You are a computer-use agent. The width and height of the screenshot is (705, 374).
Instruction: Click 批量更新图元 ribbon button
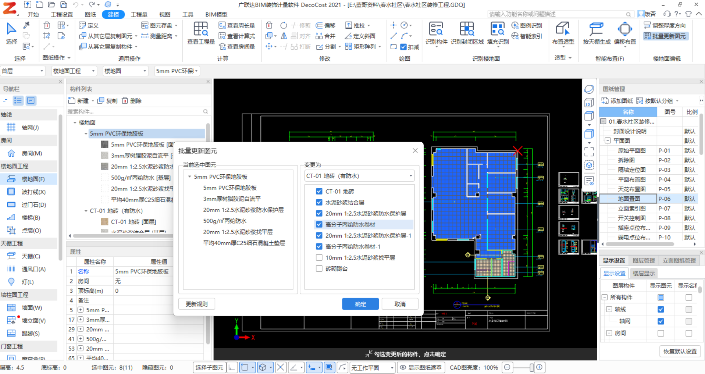[665, 36]
